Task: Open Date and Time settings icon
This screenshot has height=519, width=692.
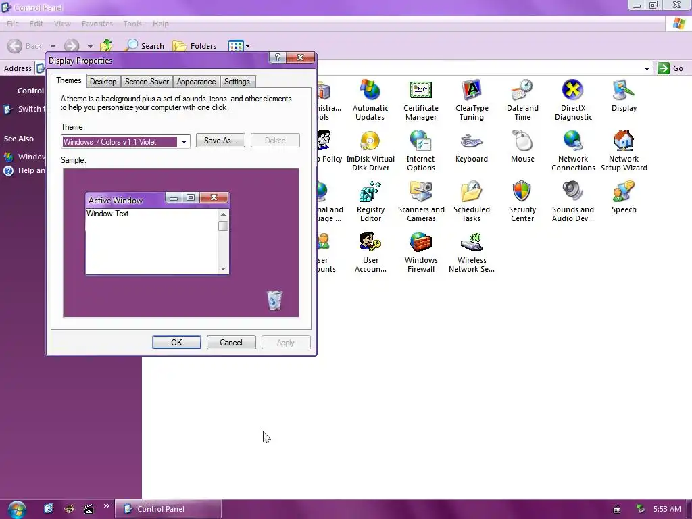Action: coord(522,100)
